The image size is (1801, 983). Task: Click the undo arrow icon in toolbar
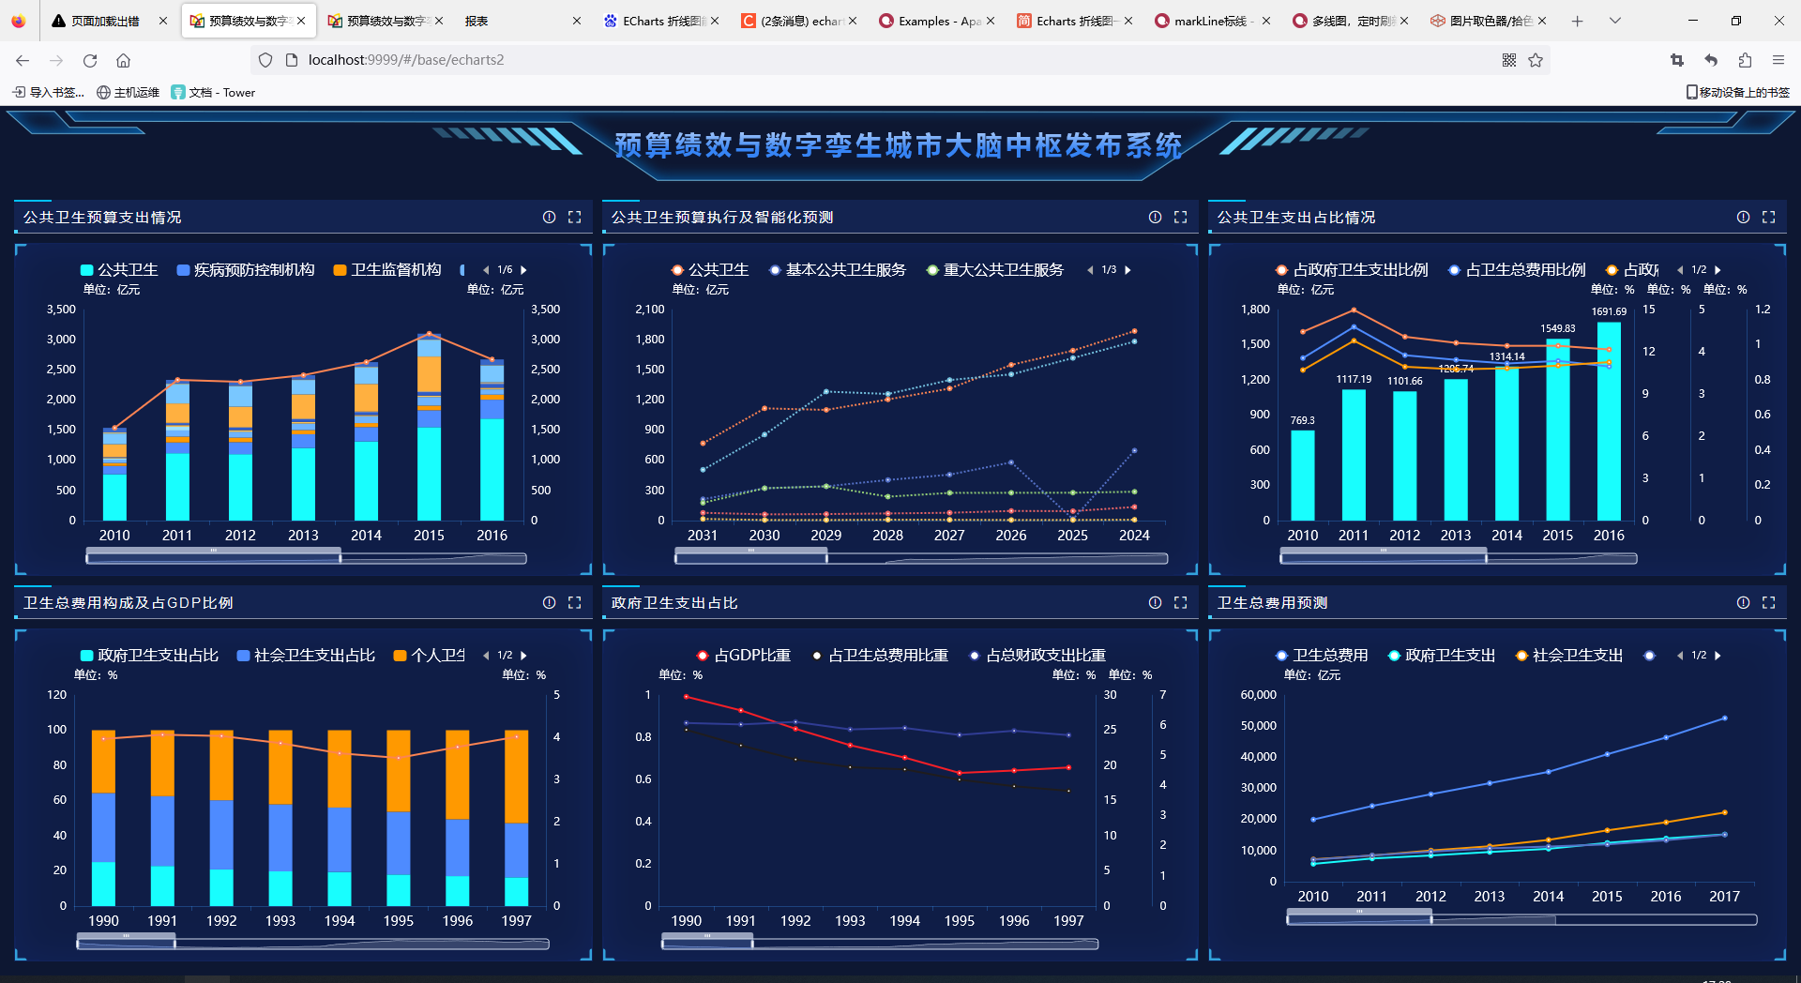[1711, 60]
